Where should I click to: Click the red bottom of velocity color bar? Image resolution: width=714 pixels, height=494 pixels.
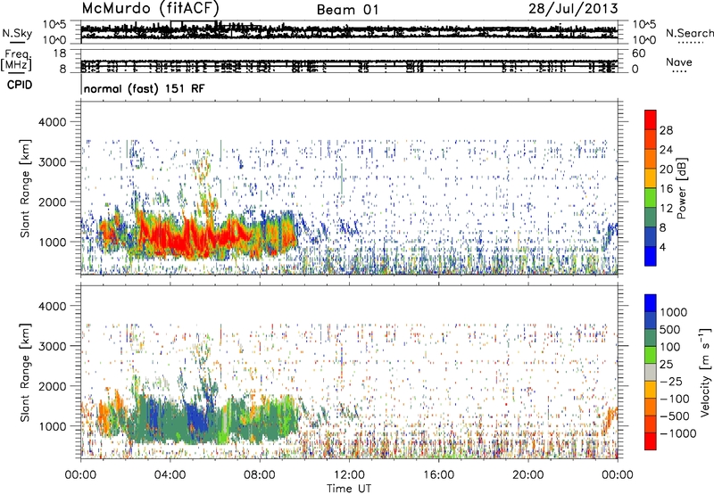(x=651, y=441)
